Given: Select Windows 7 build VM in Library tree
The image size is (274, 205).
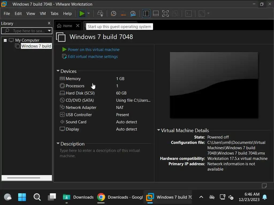Looking at the screenshot, I should coord(36,46).
